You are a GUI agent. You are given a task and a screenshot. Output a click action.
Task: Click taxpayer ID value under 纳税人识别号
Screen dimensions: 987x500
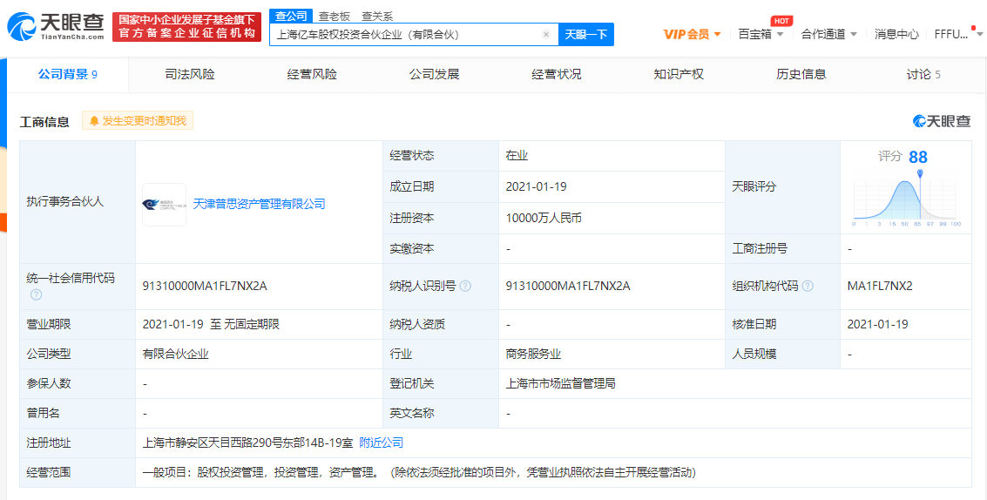568,286
